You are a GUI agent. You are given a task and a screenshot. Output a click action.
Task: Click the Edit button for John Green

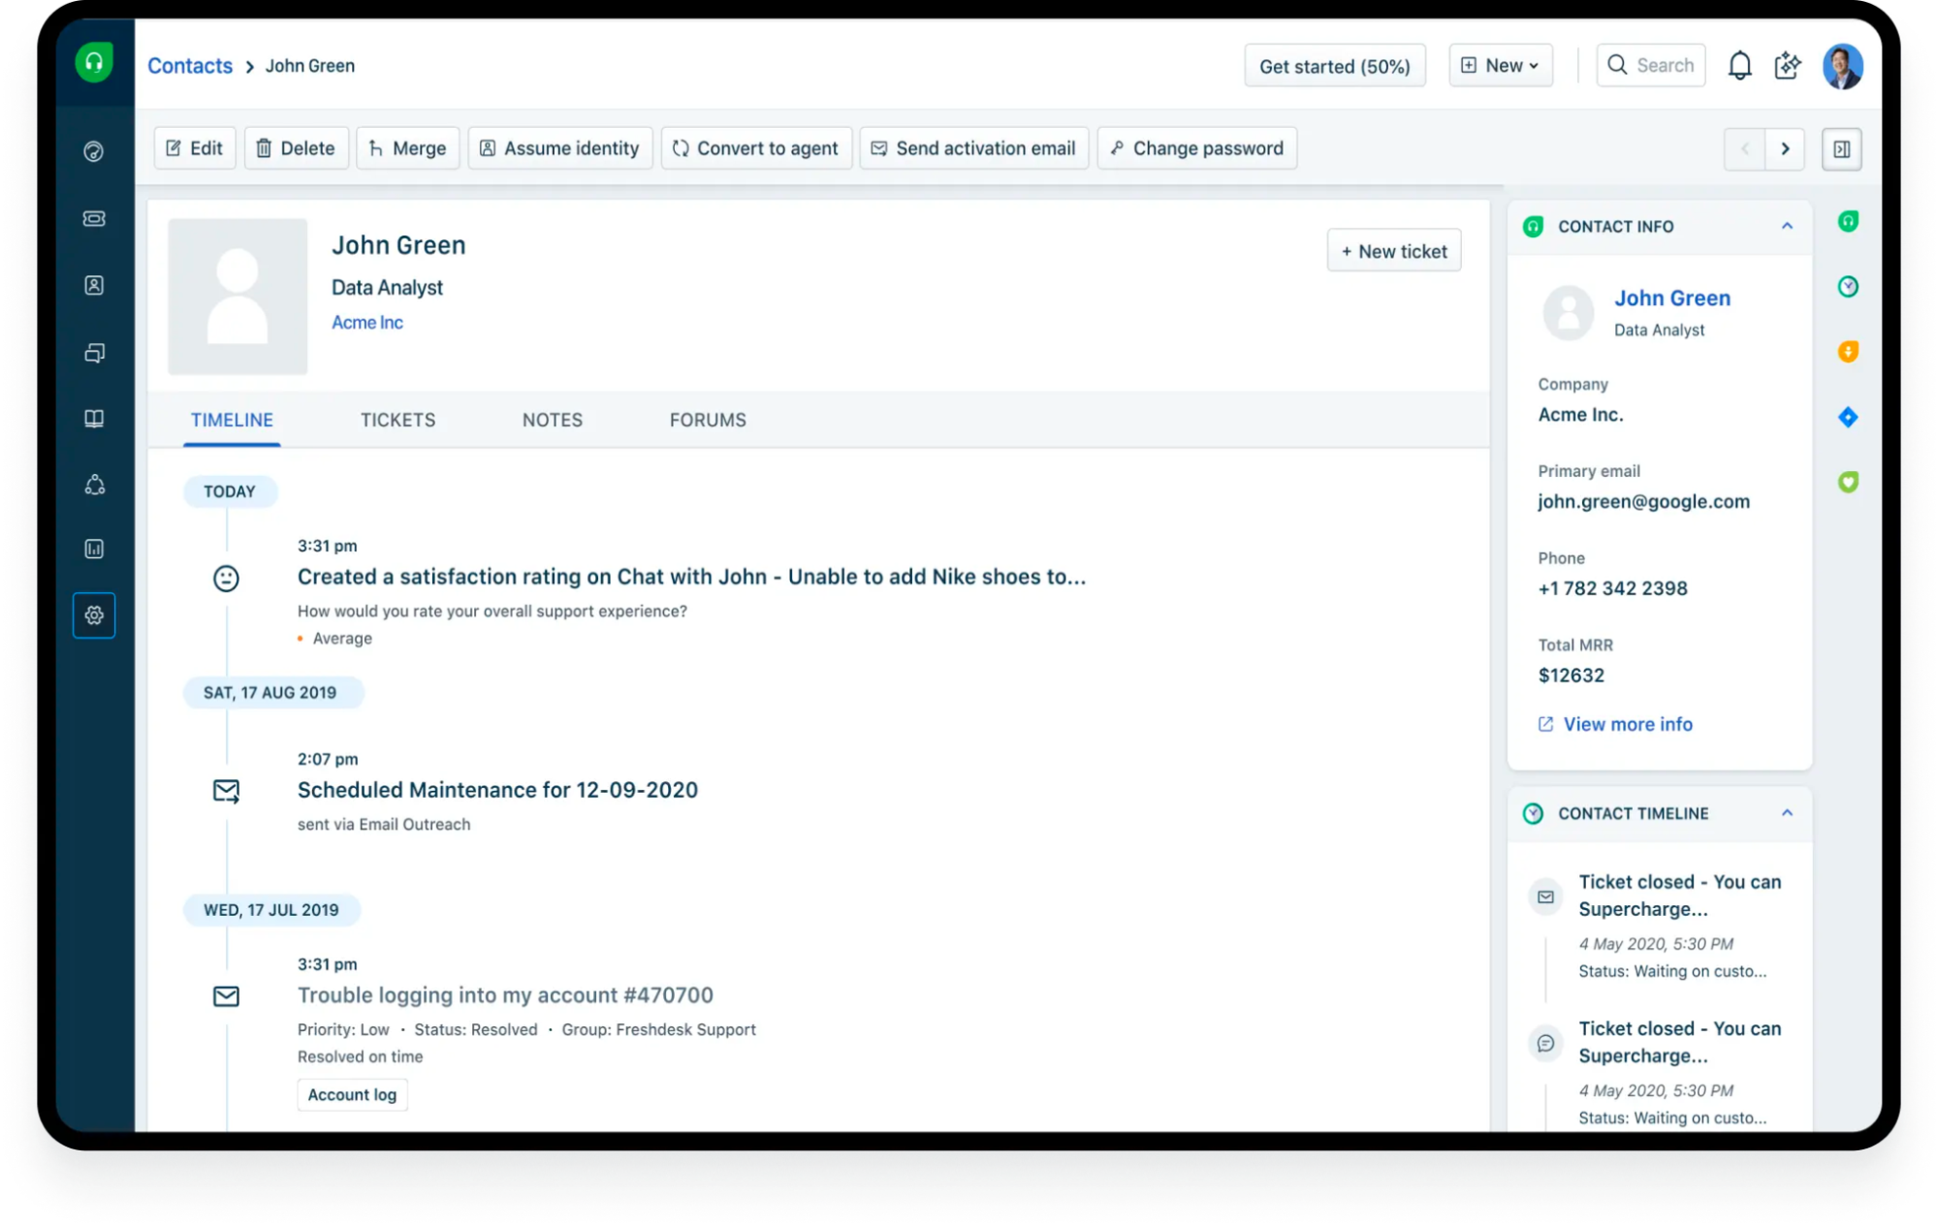tap(194, 147)
